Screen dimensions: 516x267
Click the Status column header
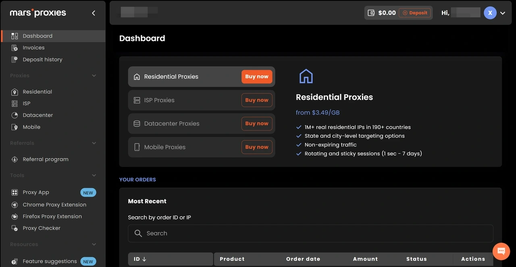416,259
